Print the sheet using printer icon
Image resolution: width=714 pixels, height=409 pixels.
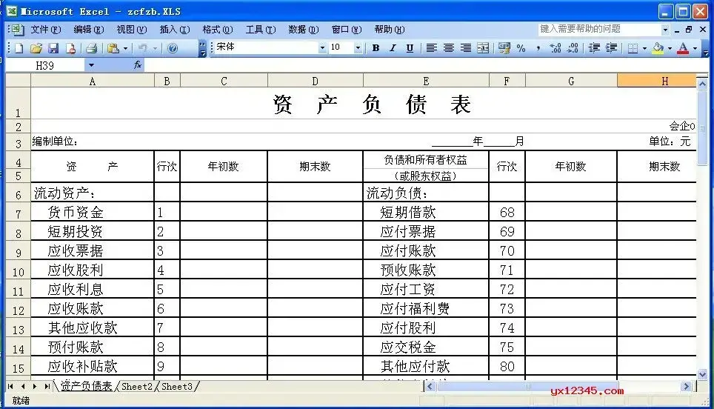point(92,48)
